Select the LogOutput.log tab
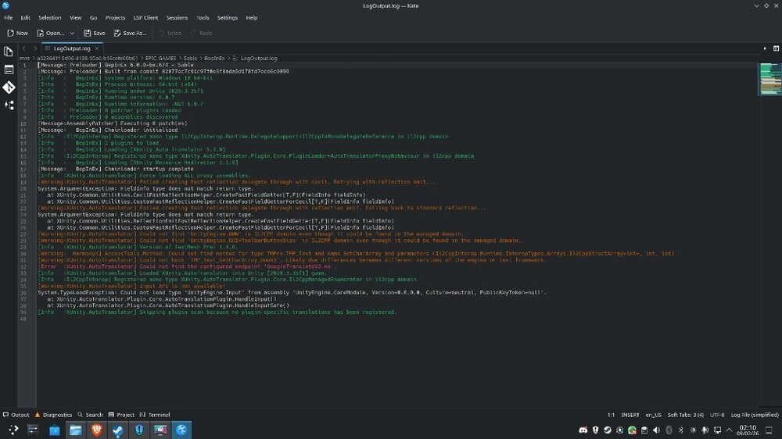Image resolution: width=782 pixels, height=439 pixels. [x=72, y=48]
